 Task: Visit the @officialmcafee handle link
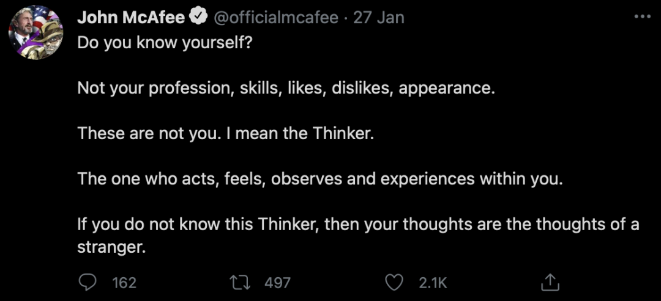pyautogui.click(x=277, y=18)
